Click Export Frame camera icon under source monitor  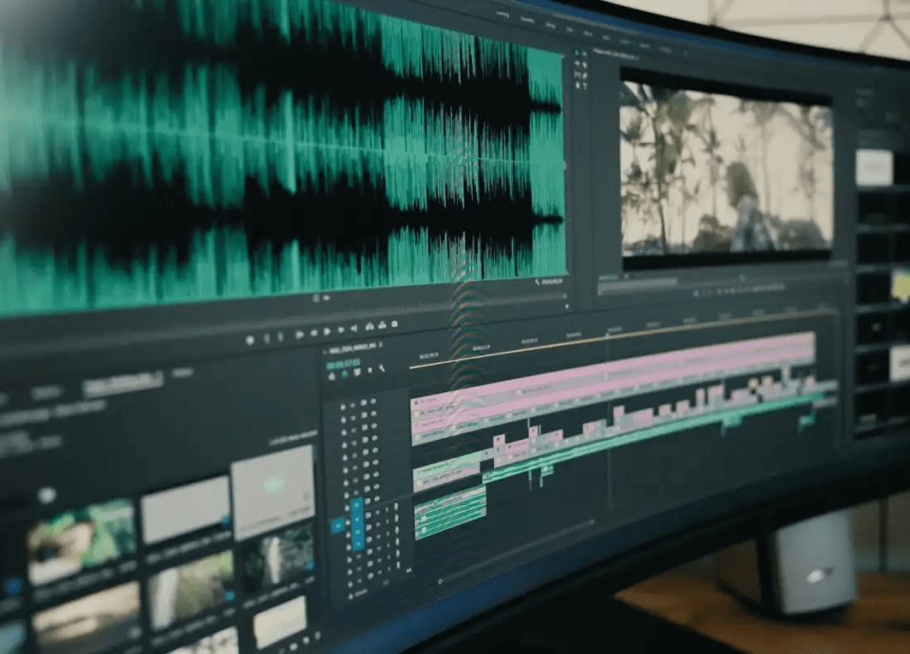tap(394, 326)
